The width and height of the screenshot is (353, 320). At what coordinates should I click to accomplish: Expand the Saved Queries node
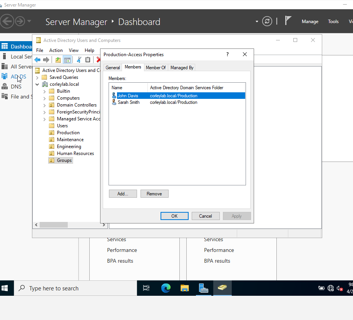(37, 78)
